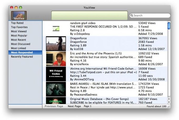Open the Eric and the Army thumbnail
The width and height of the screenshot is (179, 120).
pos(56,59)
